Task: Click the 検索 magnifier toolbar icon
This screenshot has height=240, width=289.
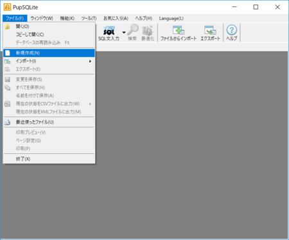Action: [132, 33]
